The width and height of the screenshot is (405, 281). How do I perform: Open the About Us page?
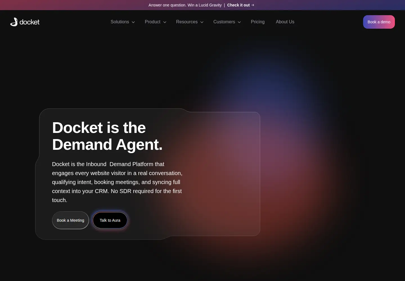point(285,22)
